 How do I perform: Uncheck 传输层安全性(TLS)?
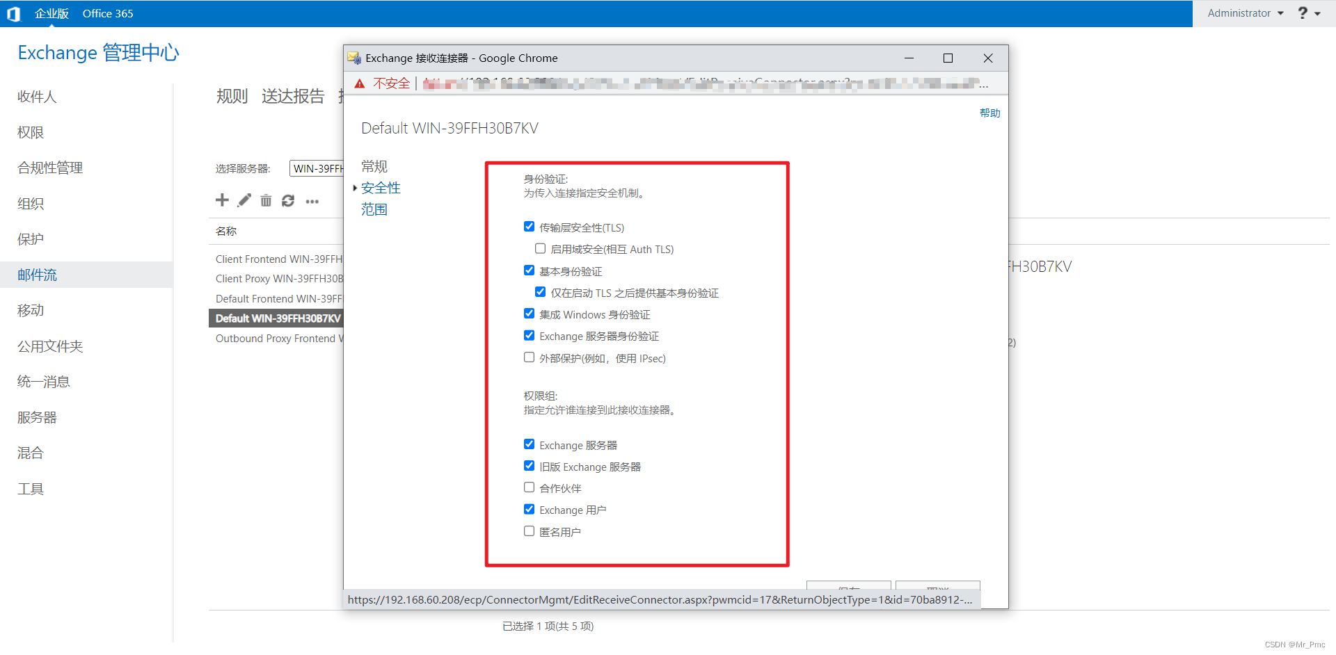(529, 227)
